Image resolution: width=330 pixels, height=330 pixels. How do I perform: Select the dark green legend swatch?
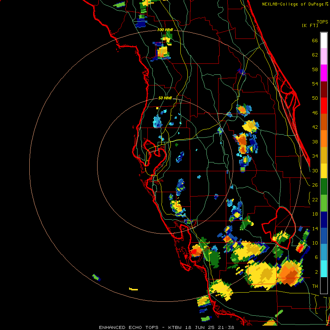tap(324, 187)
